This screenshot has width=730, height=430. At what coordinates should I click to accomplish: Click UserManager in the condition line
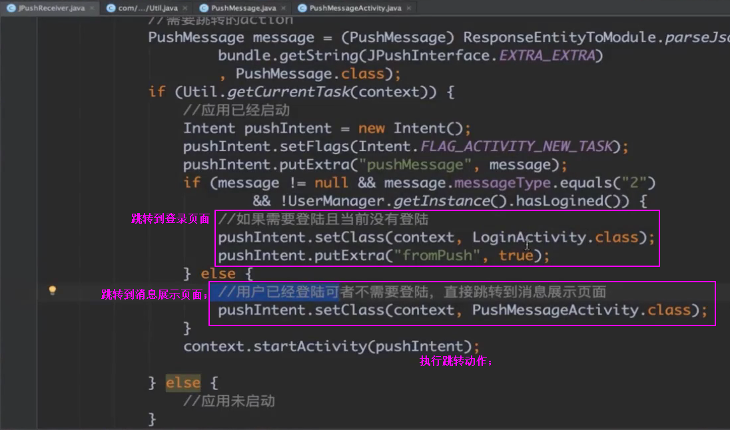tap(335, 201)
